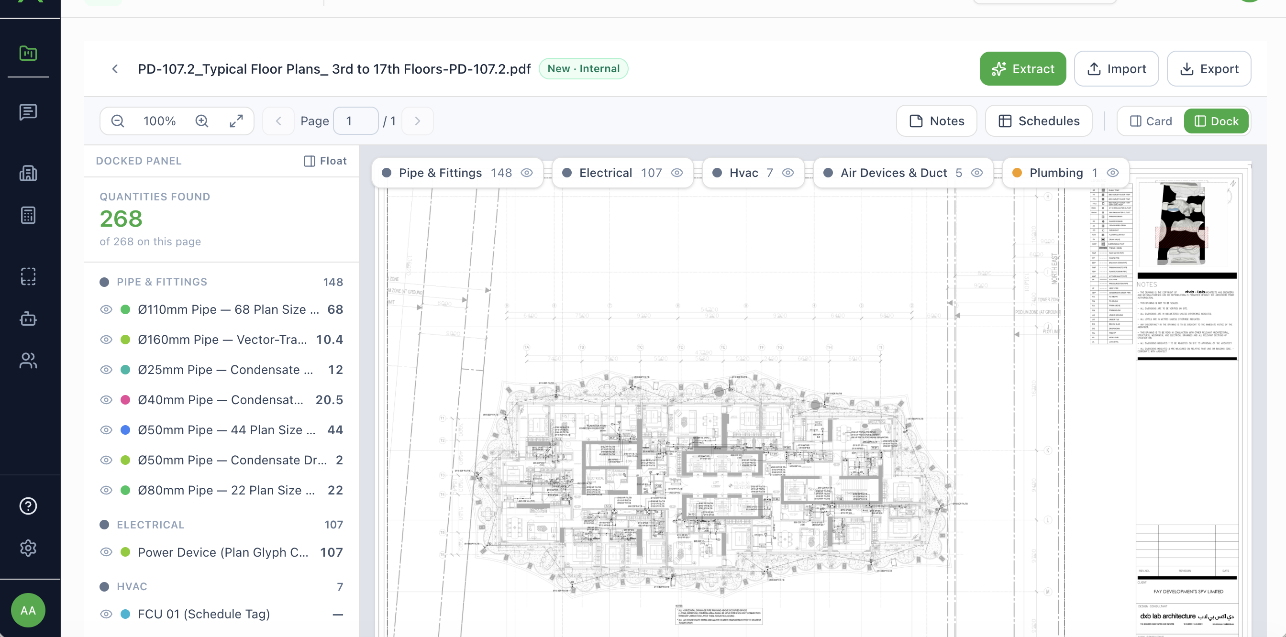Image resolution: width=1286 pixels, height=637 pixels.
Task: Expand drawing to fullscreen with arrows icon
Action: click(236, 121)
